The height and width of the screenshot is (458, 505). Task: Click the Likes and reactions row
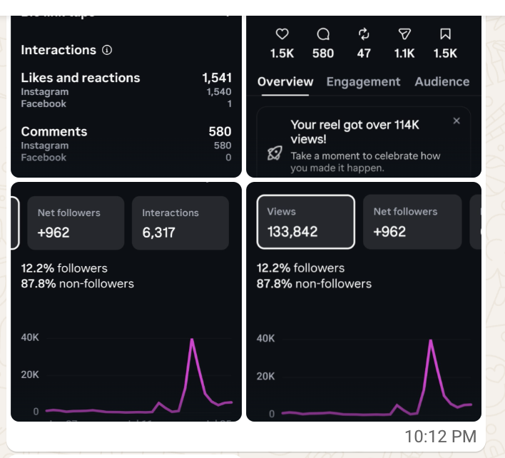tap(126, 78)
